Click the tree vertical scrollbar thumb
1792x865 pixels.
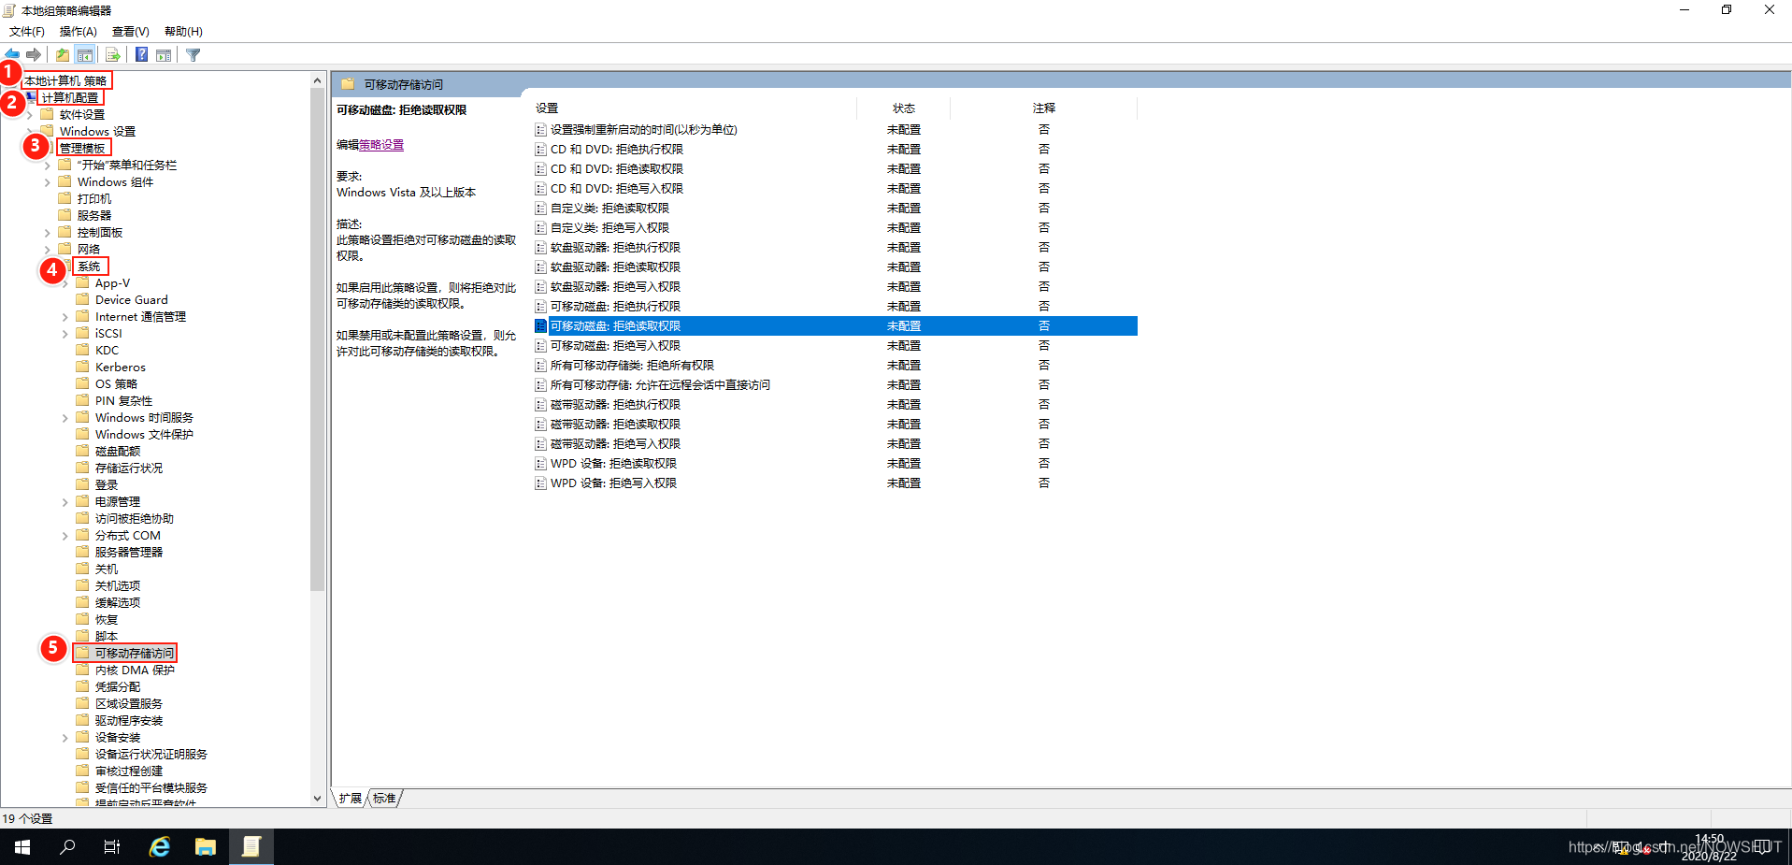point(318,340)
